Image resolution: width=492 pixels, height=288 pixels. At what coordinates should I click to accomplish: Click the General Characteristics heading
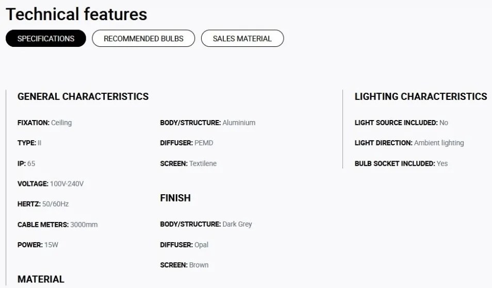tap(83, 96)
